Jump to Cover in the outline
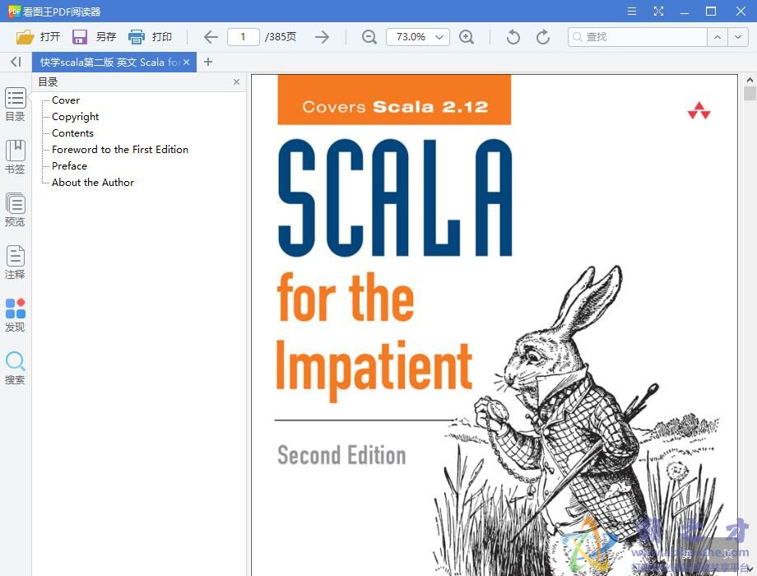Image resolution: width=757 pixels, height=576 pixels. point(66,100)
